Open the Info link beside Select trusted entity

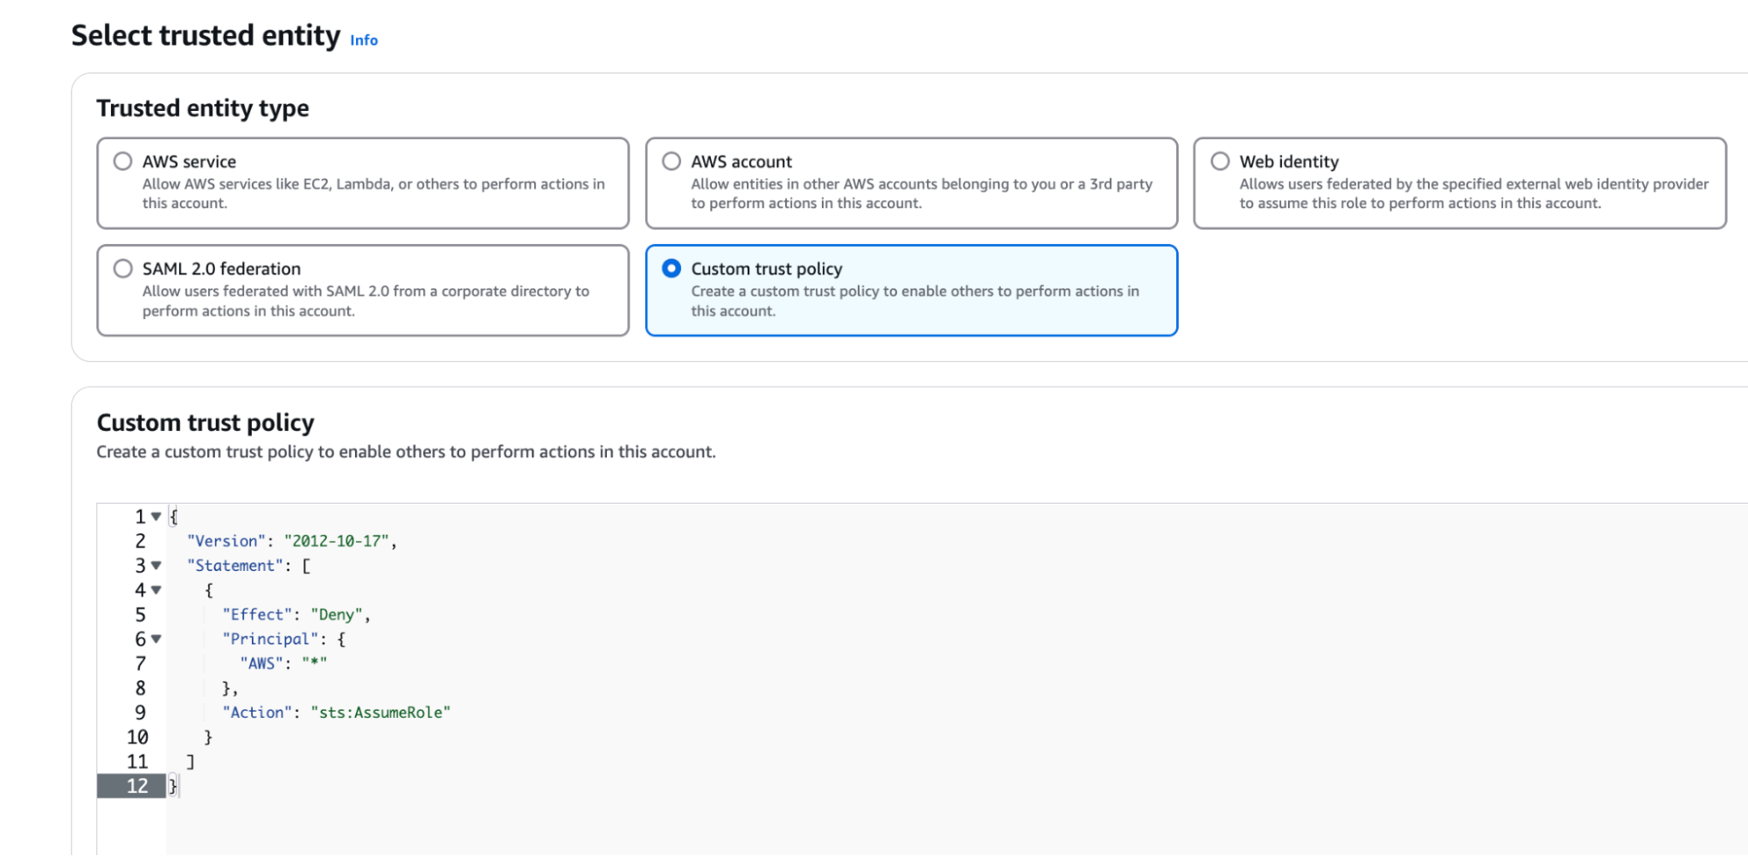pos(364,40)
